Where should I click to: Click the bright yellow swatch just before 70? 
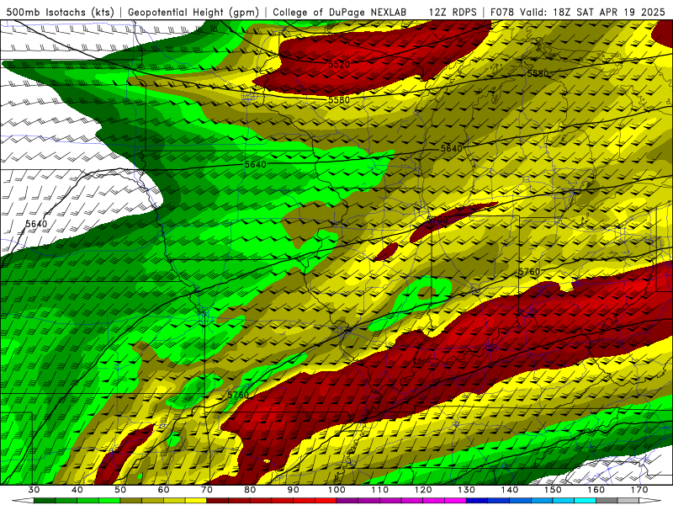coord(196,501)
